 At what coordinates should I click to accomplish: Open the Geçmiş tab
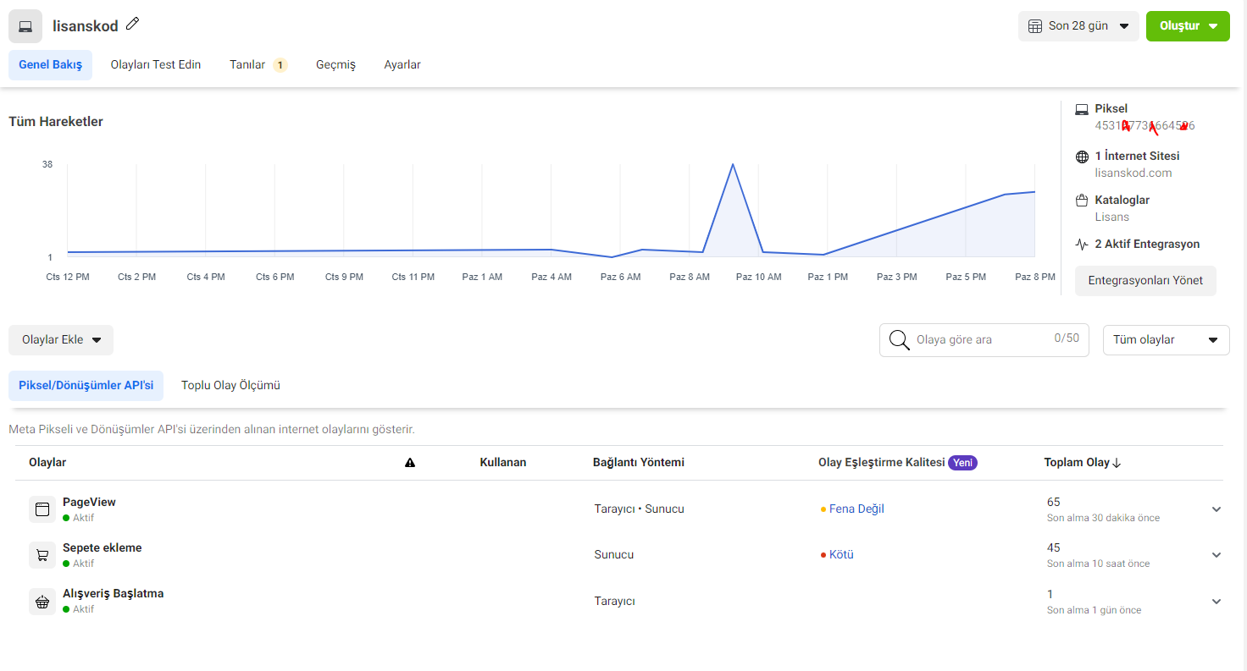click(x=335, y=65)
